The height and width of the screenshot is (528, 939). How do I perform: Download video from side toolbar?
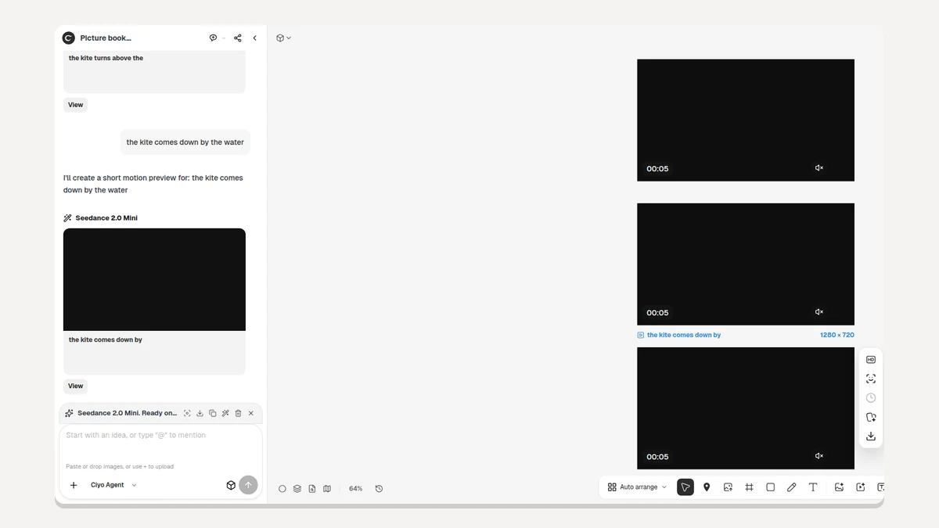point(871,436)
